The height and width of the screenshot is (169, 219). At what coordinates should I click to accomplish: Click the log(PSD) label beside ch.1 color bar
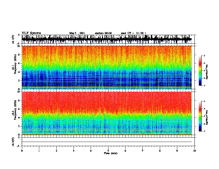[x=207, y=72]
